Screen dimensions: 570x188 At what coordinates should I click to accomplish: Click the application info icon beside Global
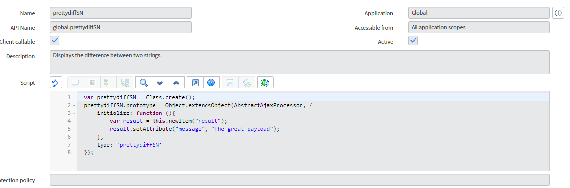pos(558,13)
